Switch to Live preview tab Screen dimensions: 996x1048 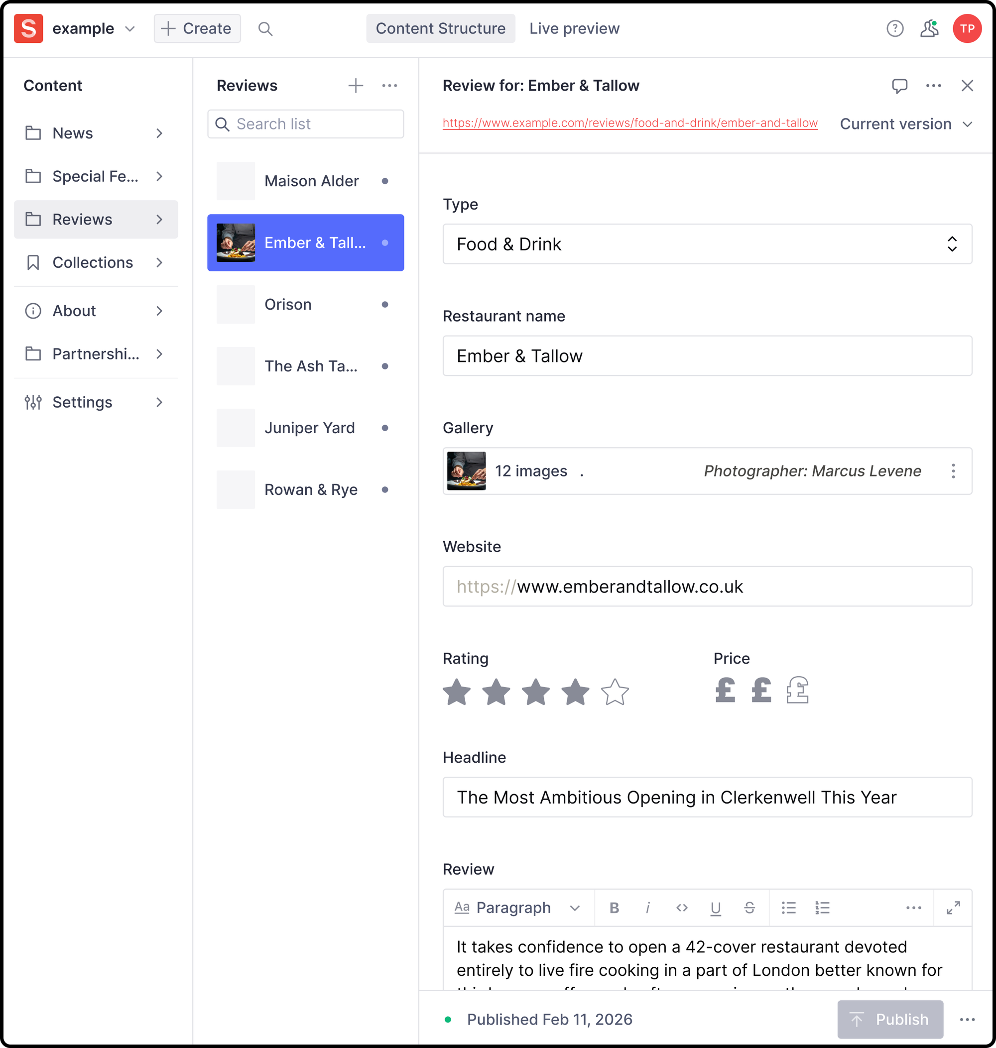[x=574, y=29]
